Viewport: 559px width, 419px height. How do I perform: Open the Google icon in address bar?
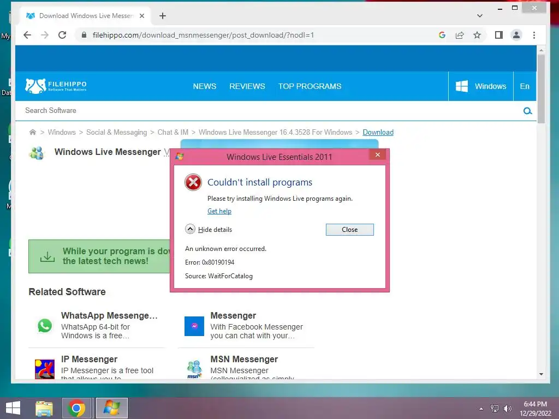(x=442, y=35)
